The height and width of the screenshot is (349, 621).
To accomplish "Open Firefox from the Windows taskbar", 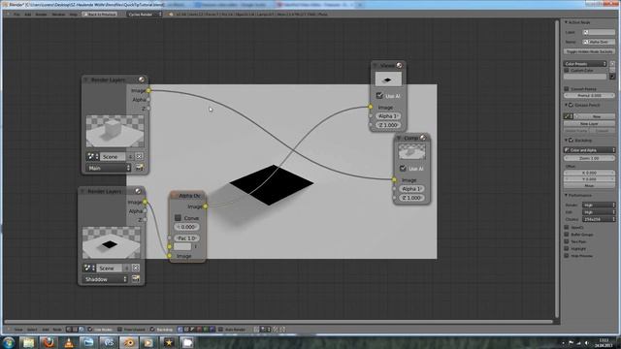I will (x=49, y=342).
